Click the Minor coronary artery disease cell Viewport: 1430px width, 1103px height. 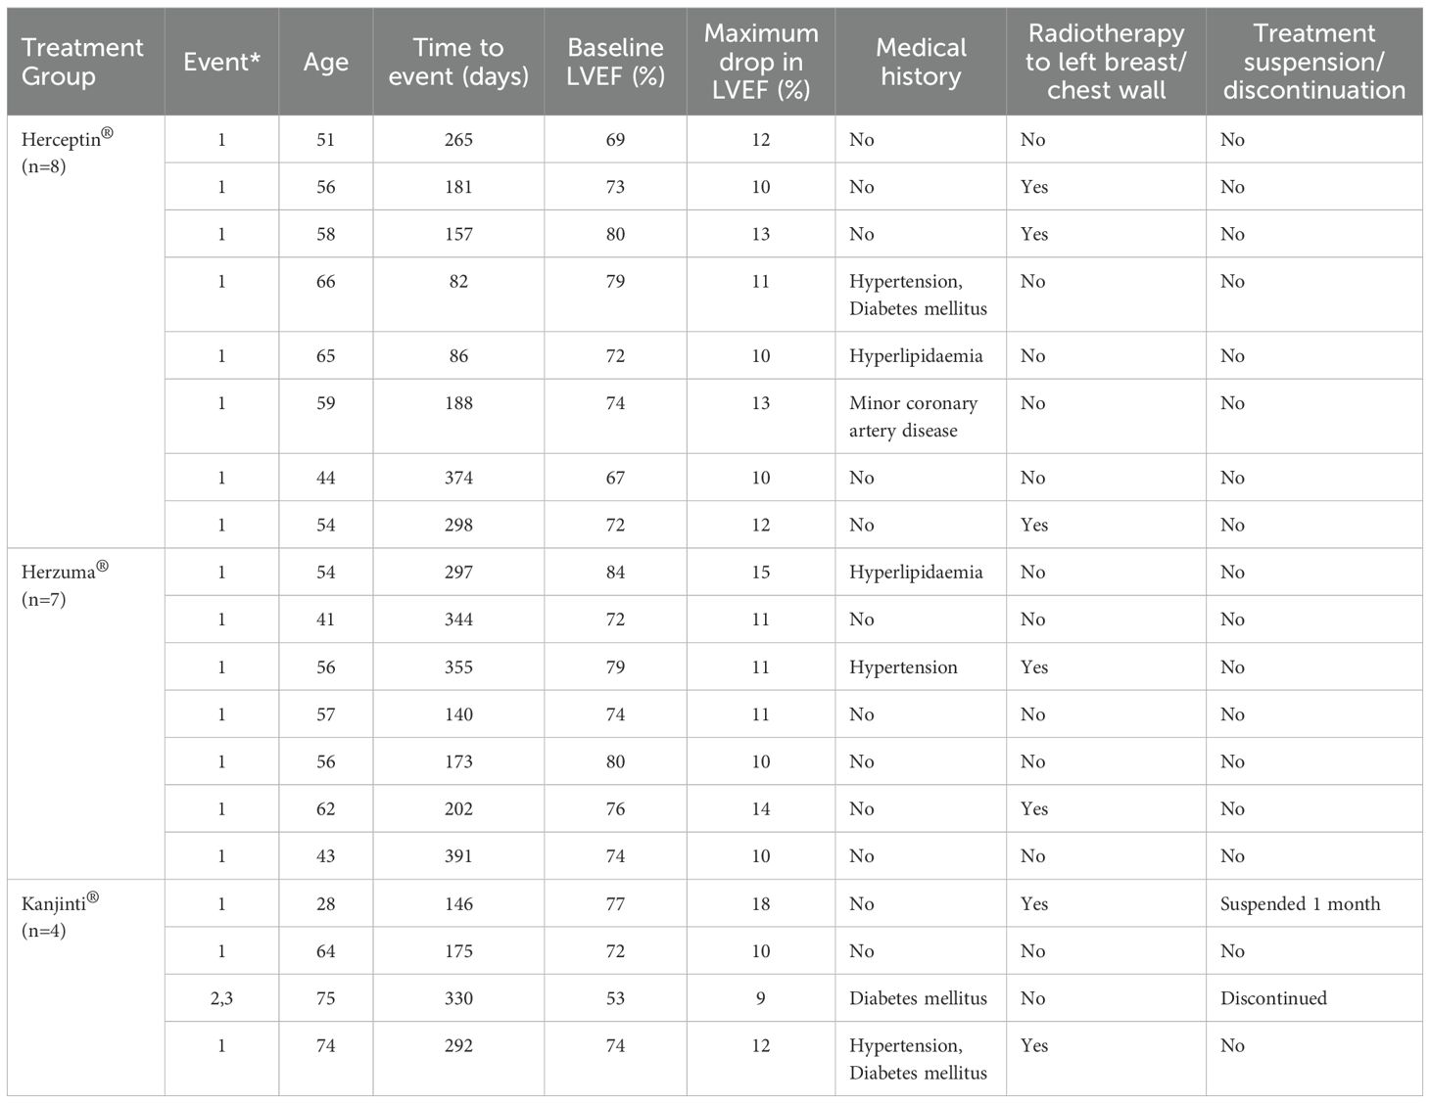pyautogui.click(x=913, y=417)
